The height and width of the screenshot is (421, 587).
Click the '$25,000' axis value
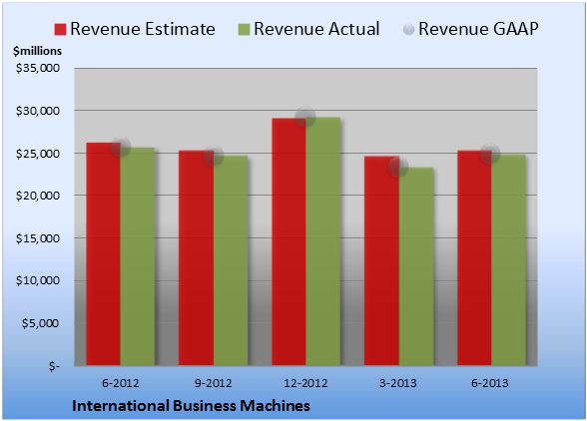pos(38,154)
